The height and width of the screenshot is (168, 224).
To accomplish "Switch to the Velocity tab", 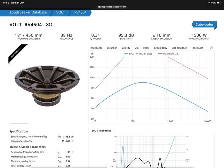I will (126, 48).
